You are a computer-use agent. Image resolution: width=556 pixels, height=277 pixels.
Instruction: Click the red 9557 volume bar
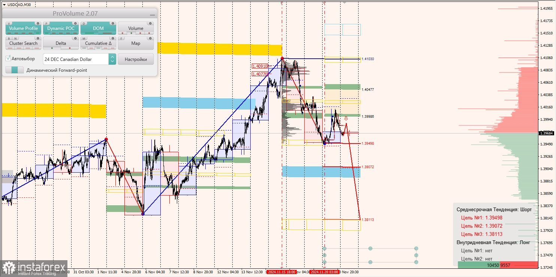pos(519,265)
